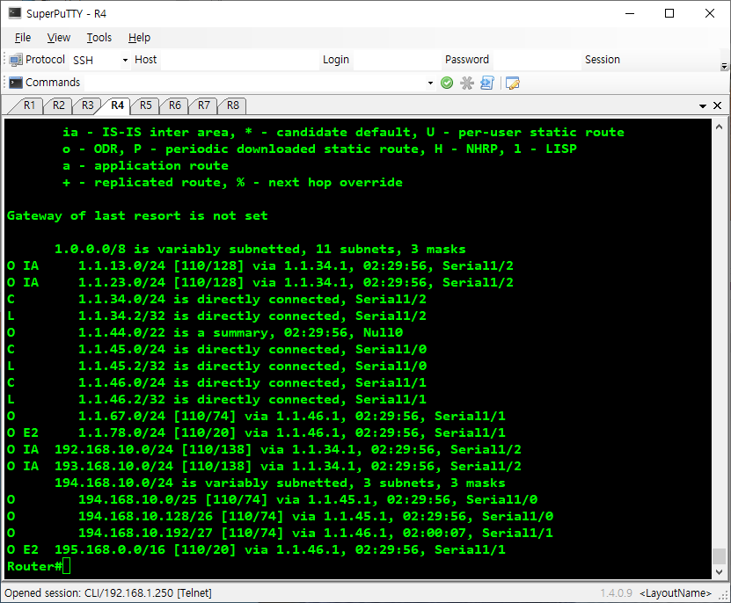The height and width of the screenshot is (603, 731).
Task: Click the Password input field
Action: 537,60
